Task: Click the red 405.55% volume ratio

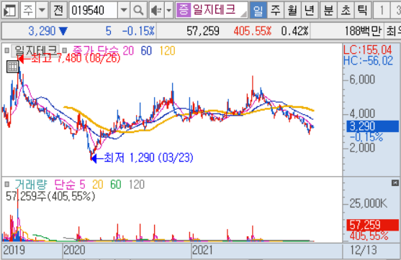Action: pyautogui.click(x=252, y=31)
